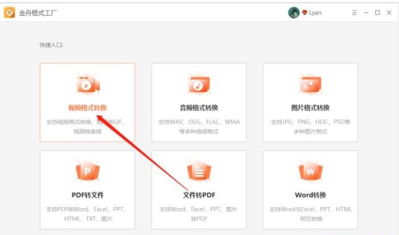Click the WAV、OGG、FLAC、WMA description text
The height and width of the screenshot is (235, 399).
point(199,122)
